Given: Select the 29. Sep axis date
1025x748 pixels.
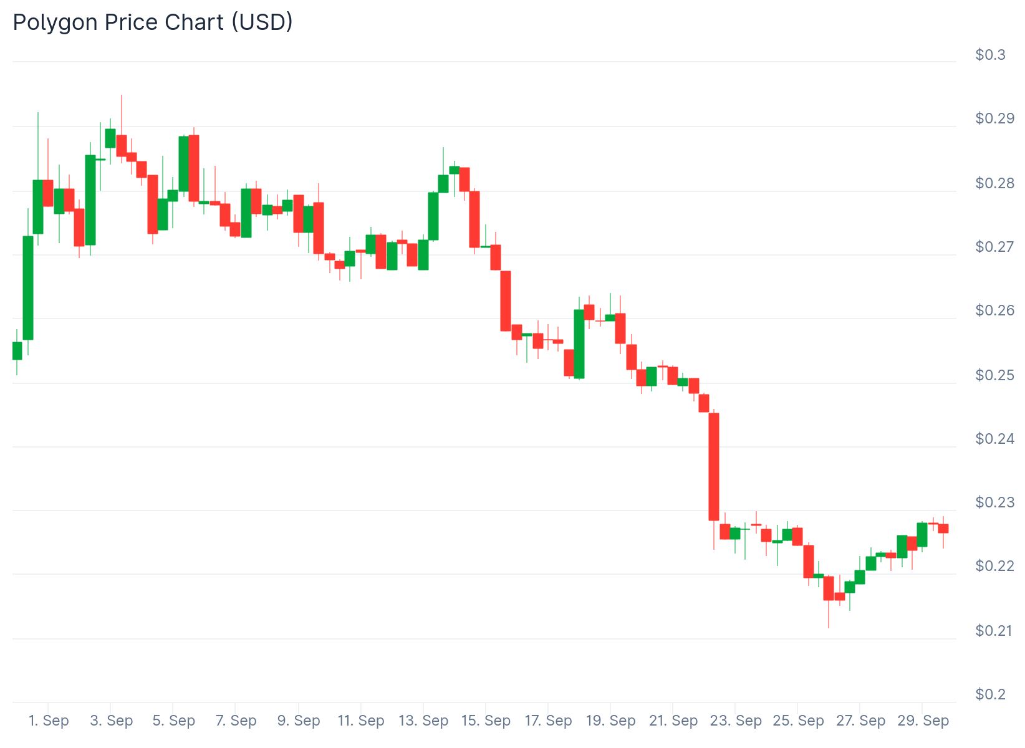Looking at the screenshot, I should click(923, 721).
